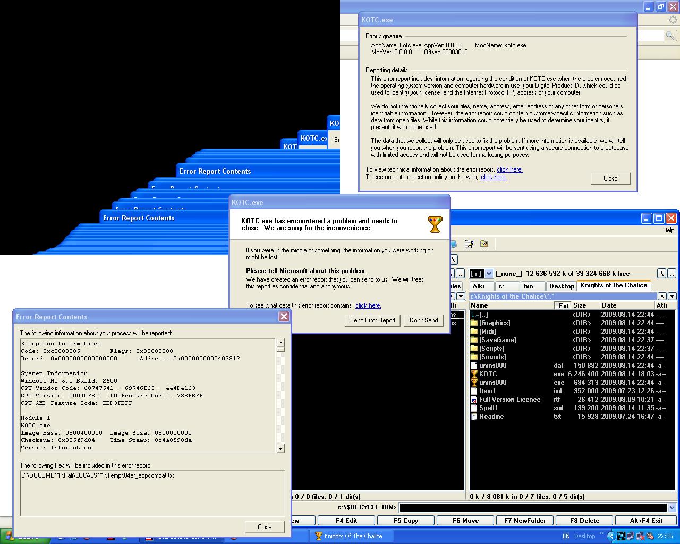680x544 pixels.
Task: Click the trophy icon on taskbar Knights button
Action: (x=319, y=536)
